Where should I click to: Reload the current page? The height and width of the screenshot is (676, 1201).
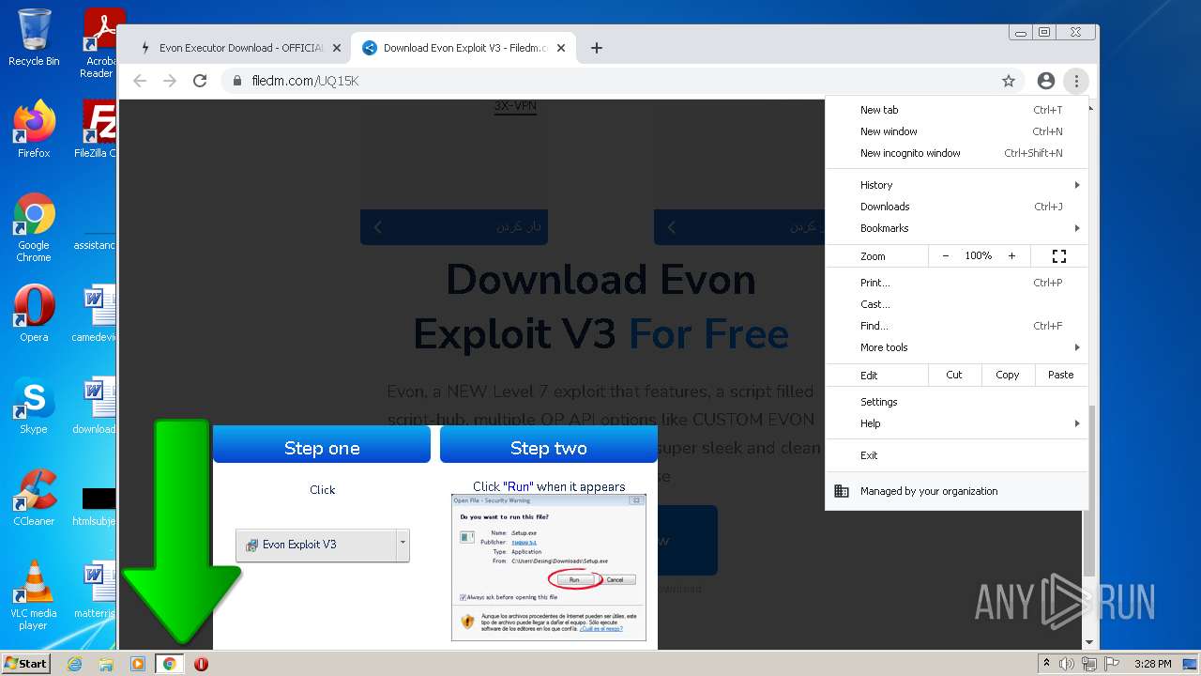[200, 81]
